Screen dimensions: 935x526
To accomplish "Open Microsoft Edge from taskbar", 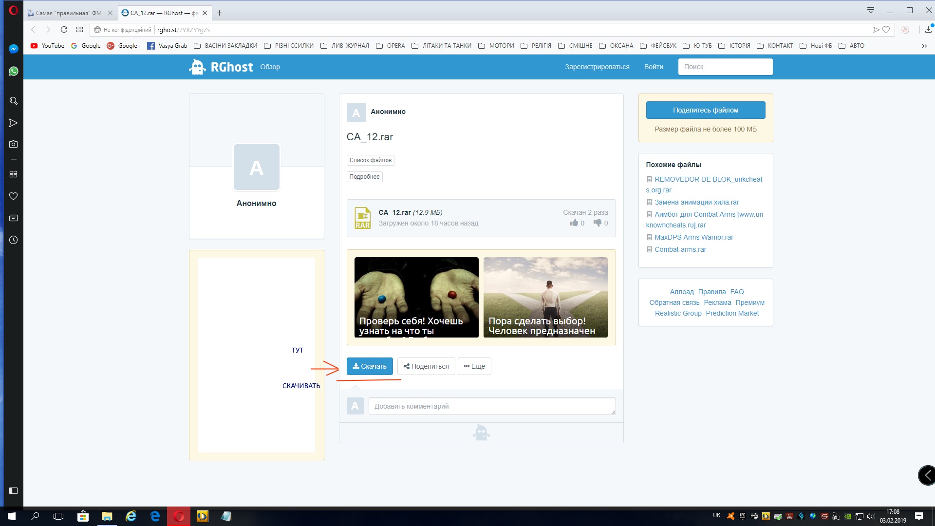I will (155, 516).
